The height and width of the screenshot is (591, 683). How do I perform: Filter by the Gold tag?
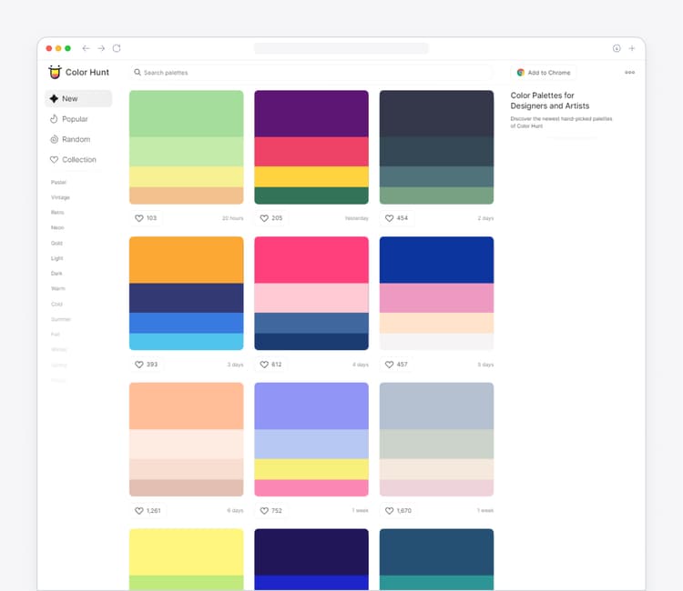click(56, 243)
